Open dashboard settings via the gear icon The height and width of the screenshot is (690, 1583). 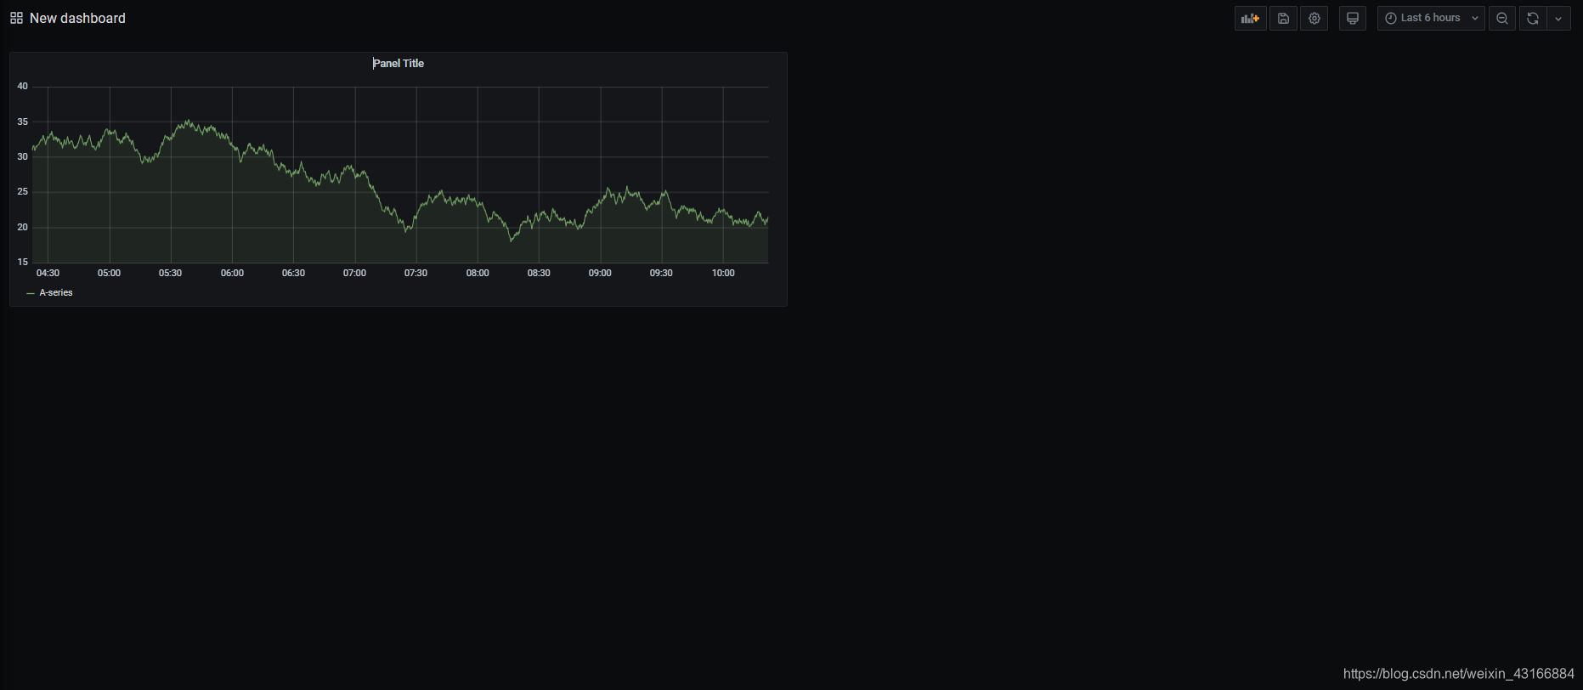[x=1314, y=19]
